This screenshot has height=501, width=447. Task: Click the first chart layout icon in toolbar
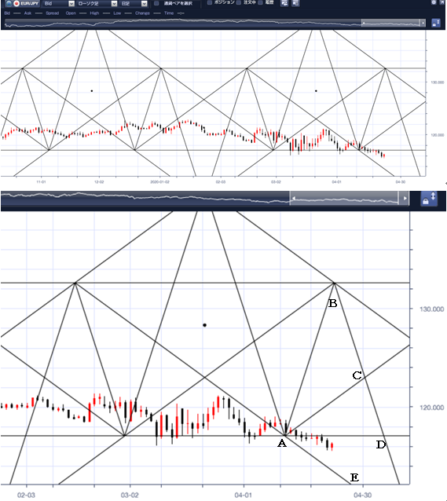[x=284, y=3]
